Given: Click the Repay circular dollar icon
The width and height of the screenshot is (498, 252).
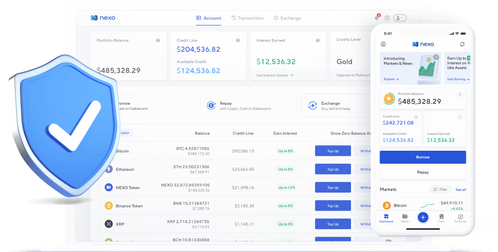Looking at the screenshot, I should (x=211, y=105).
